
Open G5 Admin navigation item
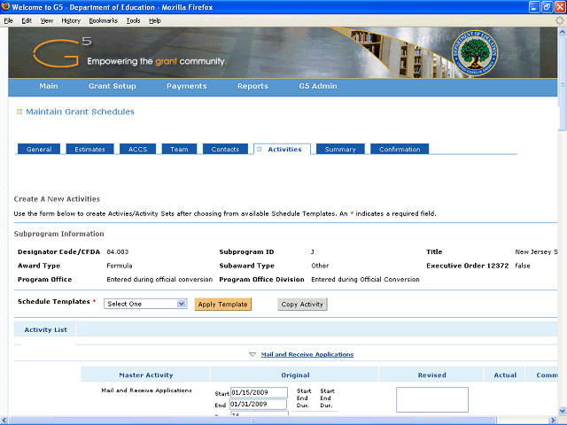coord(318,86)
